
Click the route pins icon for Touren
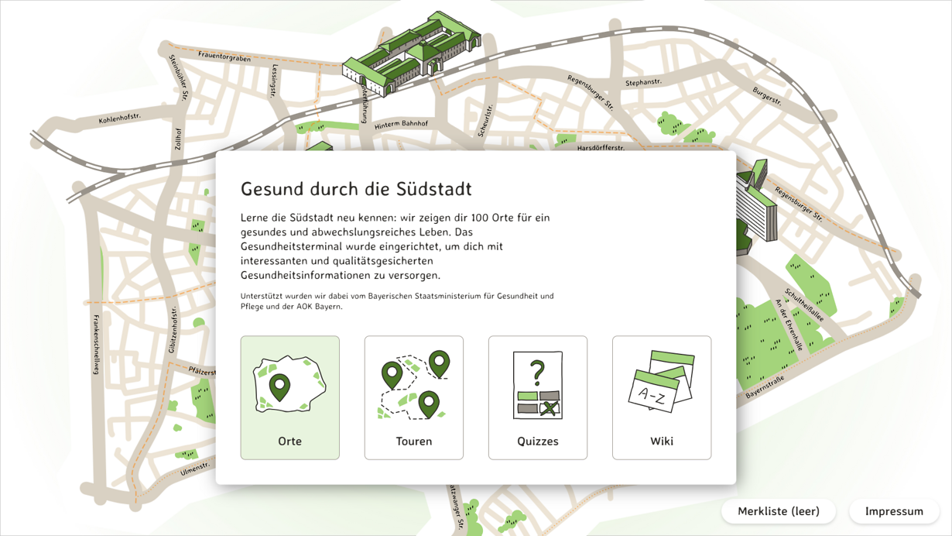(414, 385)
